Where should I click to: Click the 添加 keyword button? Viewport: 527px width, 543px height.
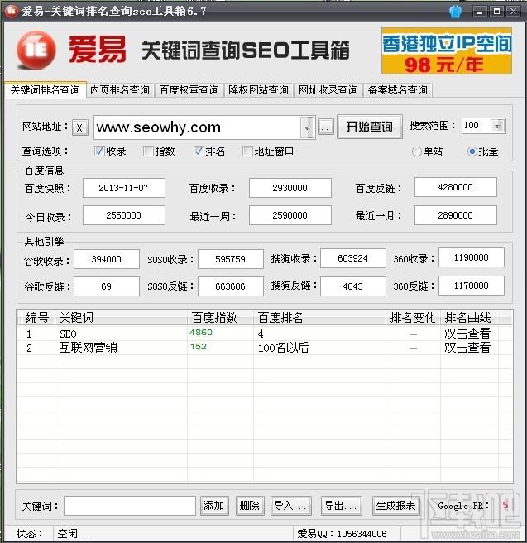point(213,506)
